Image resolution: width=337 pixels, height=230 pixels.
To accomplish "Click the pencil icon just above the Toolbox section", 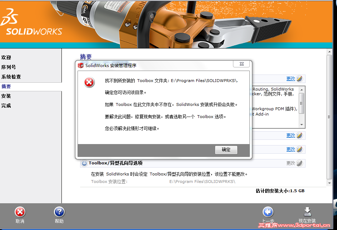I will [299, 149].
